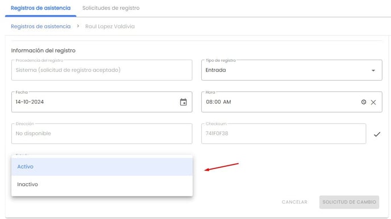Choose Inactivo from the status list
Image resolution: width=391 pixels, height=219 pixels.
(102, 184)
